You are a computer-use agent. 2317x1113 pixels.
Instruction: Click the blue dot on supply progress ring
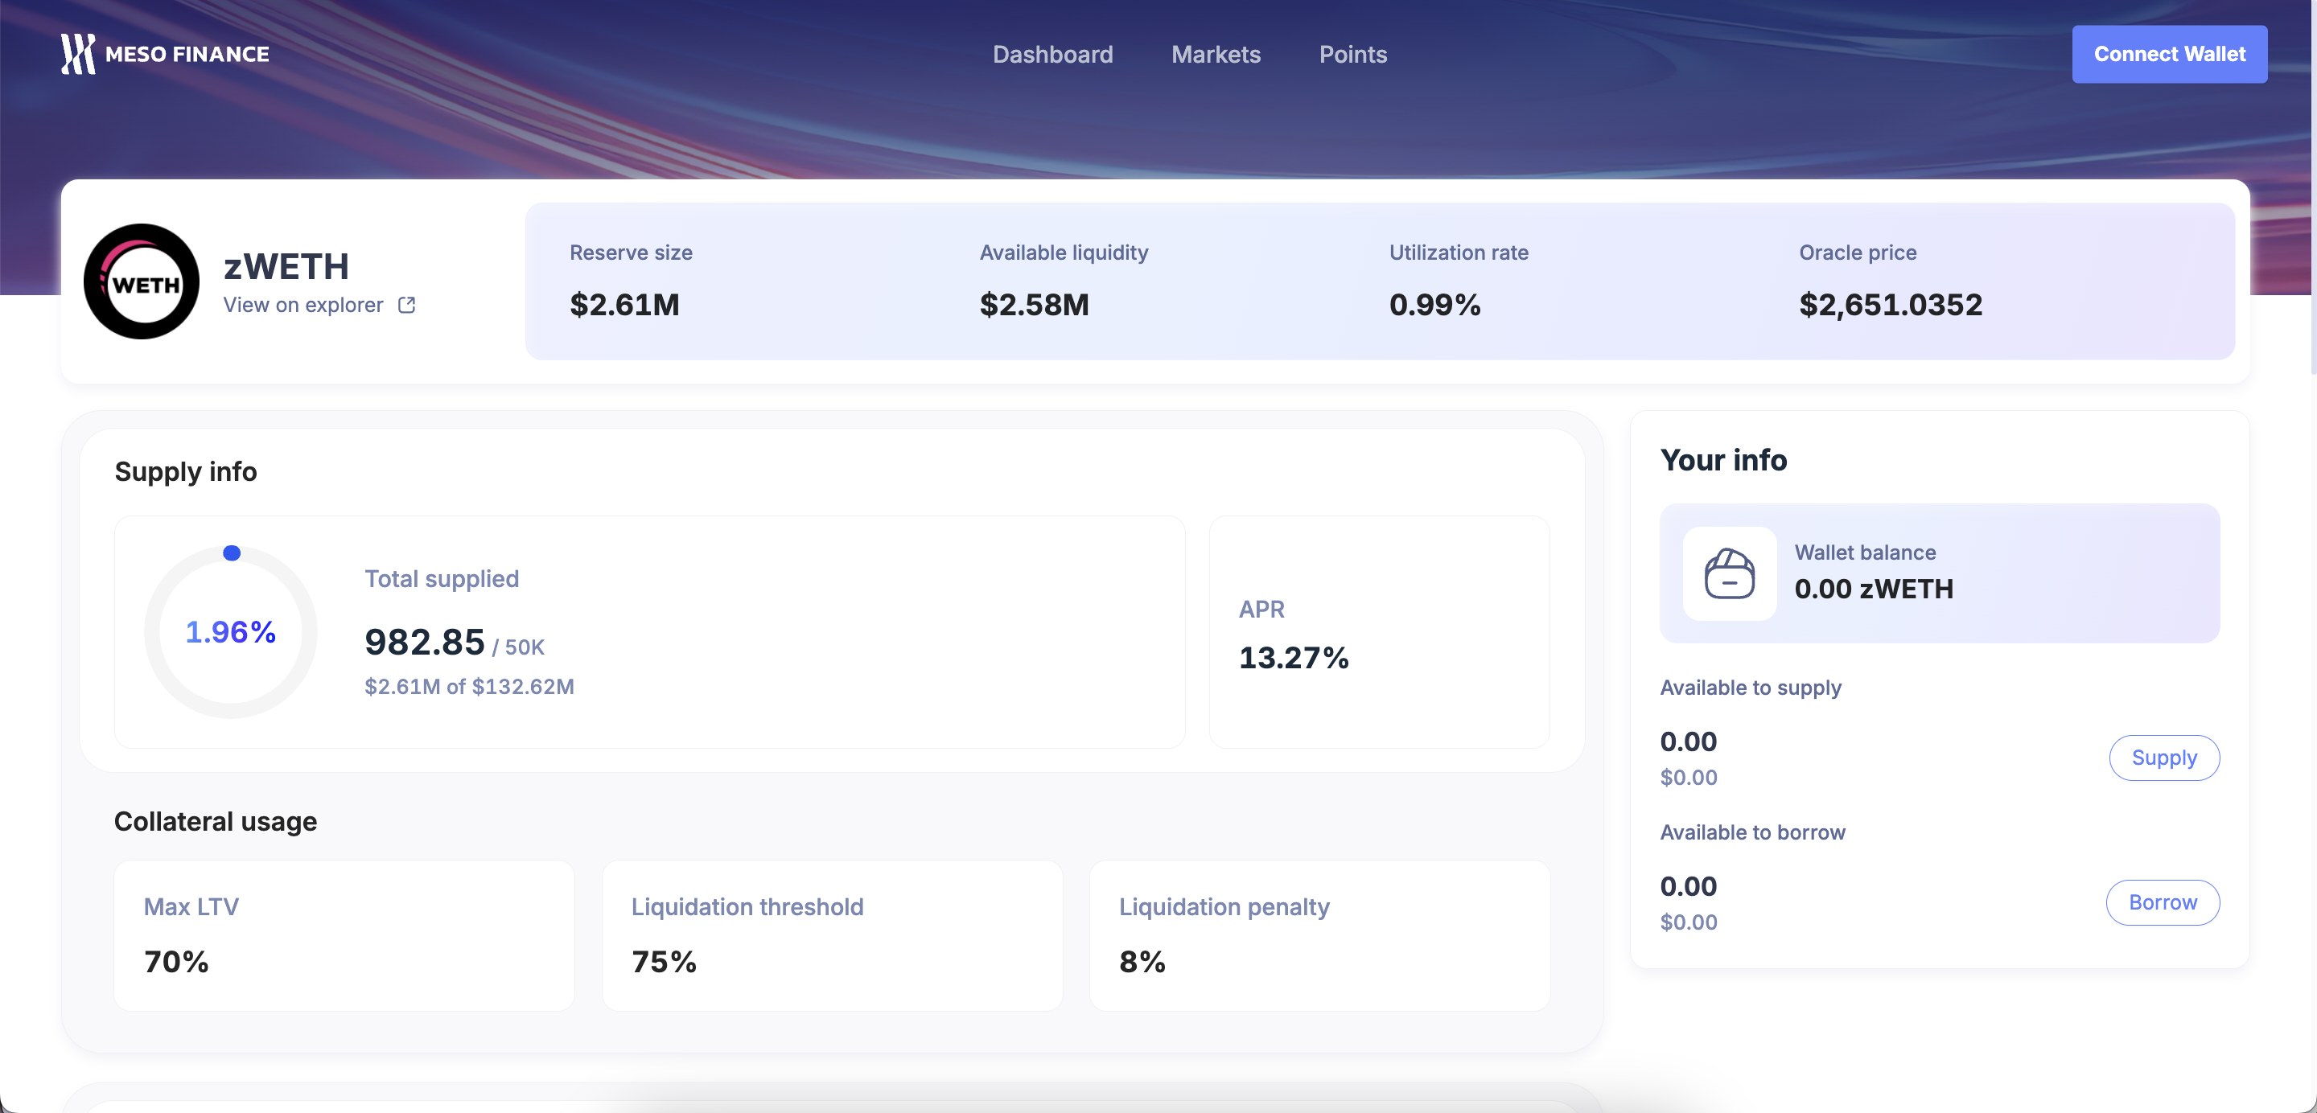point(231,553)
